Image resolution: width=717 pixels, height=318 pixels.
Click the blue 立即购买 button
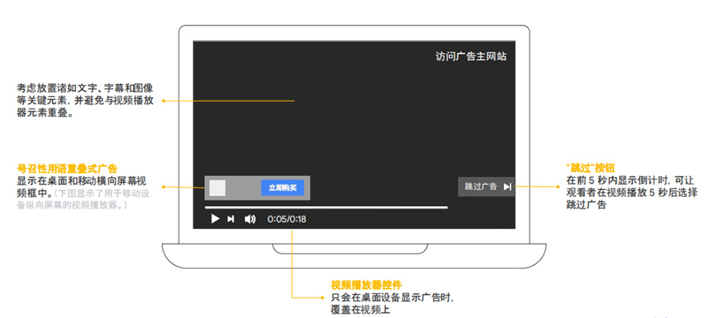tap(282, 188)
